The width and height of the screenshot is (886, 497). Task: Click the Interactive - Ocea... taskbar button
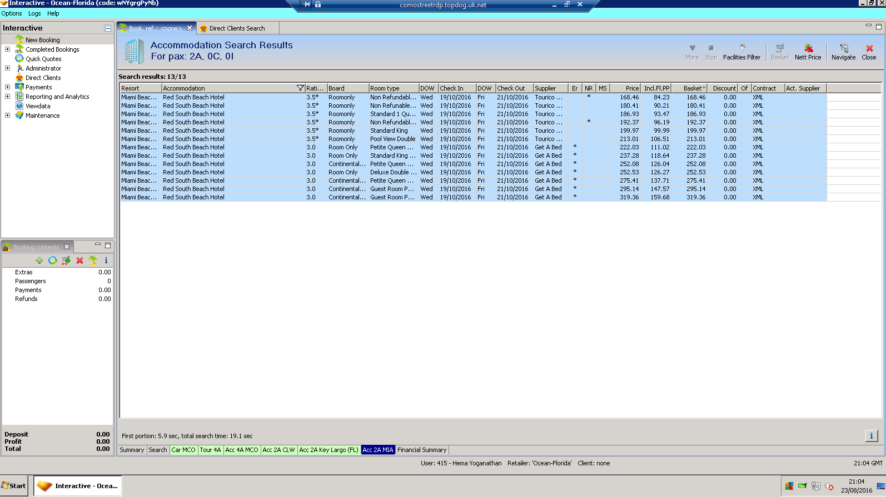pyautogui.click(x=78, y=486)
